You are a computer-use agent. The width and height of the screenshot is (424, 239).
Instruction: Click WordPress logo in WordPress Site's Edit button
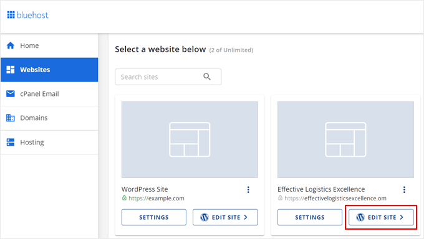tap(205, 217)
